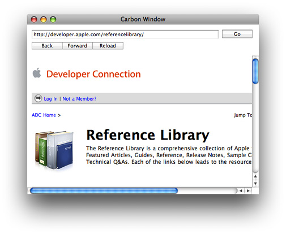The height and width of the screenshot is (234, 286).
Task: Close the Carbon Window
Action: click(34, 19)
